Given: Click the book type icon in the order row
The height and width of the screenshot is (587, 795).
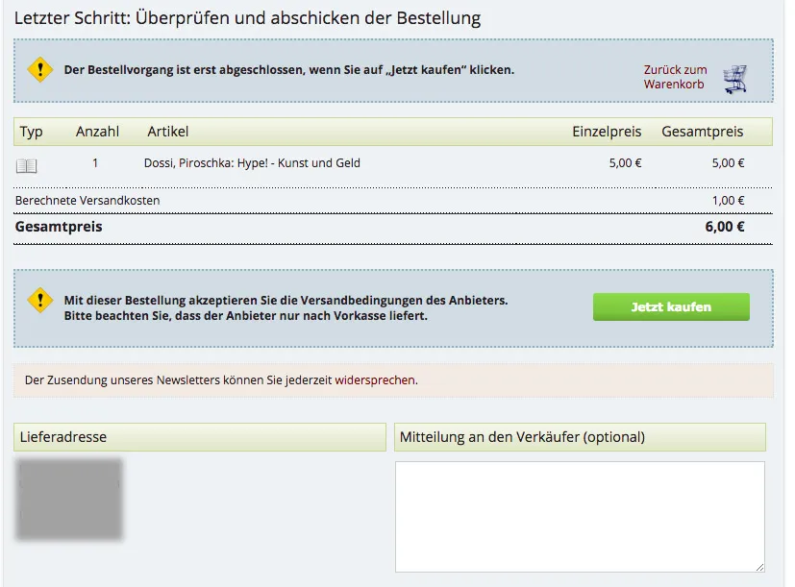Looking at the screenshot, I should click(27, 164).
